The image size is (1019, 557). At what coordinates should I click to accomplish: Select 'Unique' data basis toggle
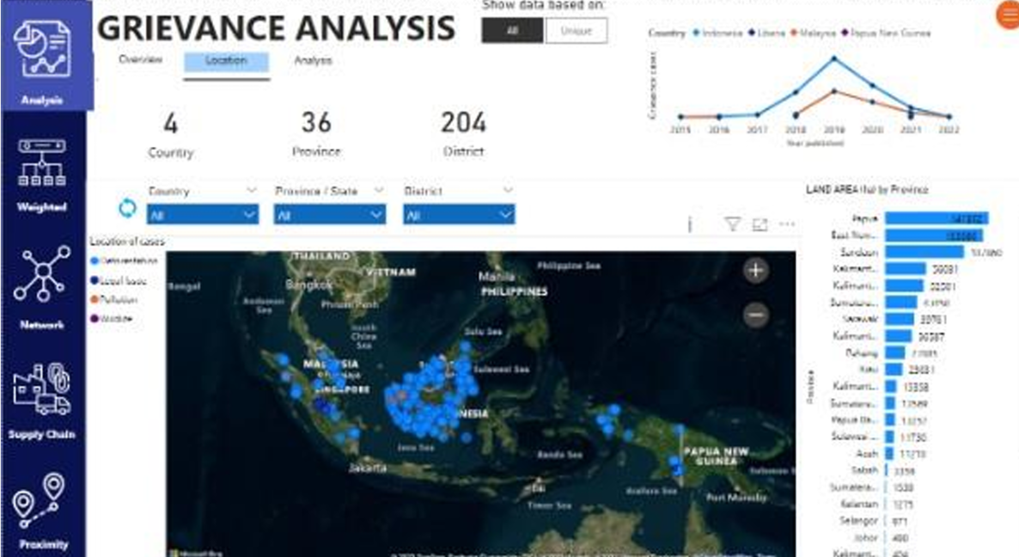point(576,31)
